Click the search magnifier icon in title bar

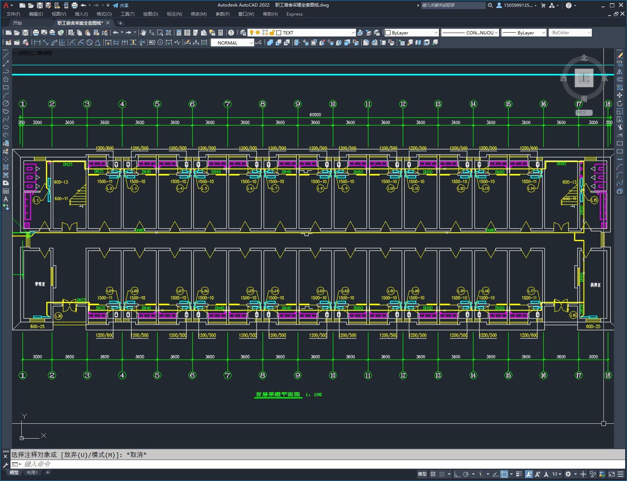(490, 5)
